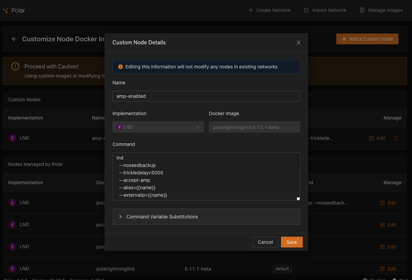This screenshot has height=280, width=412.
Task: Click the Polar logo icon
Action: pyautogui.click(x=5, y=10)
